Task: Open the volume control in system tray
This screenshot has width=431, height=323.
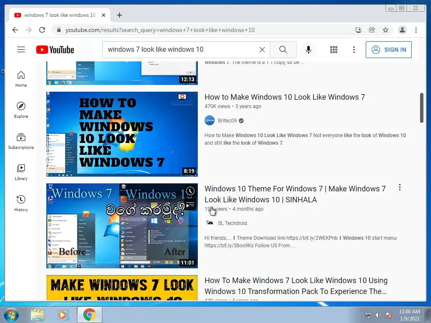Action: [x=378, y=315]
